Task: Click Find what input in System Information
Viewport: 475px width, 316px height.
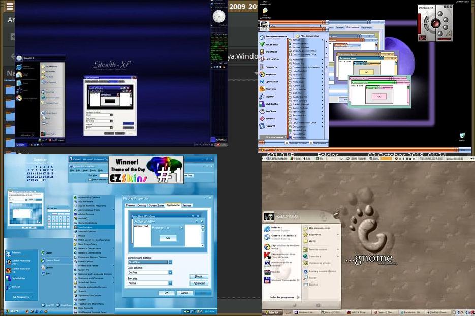Action: pyautogui.click(x=104, y=175)
